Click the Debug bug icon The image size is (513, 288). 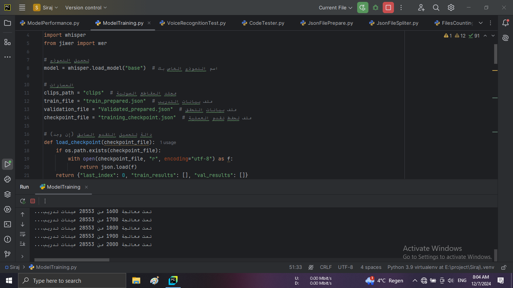[376, 7]
